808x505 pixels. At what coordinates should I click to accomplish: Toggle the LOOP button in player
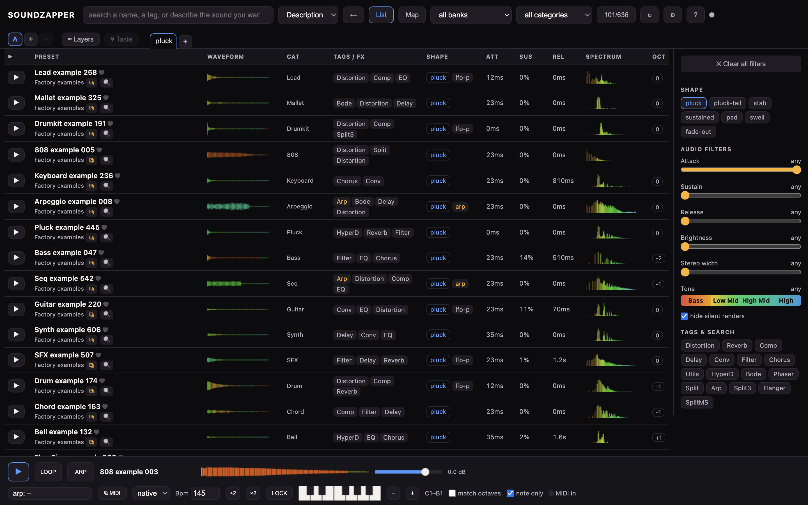pos(48,472)
